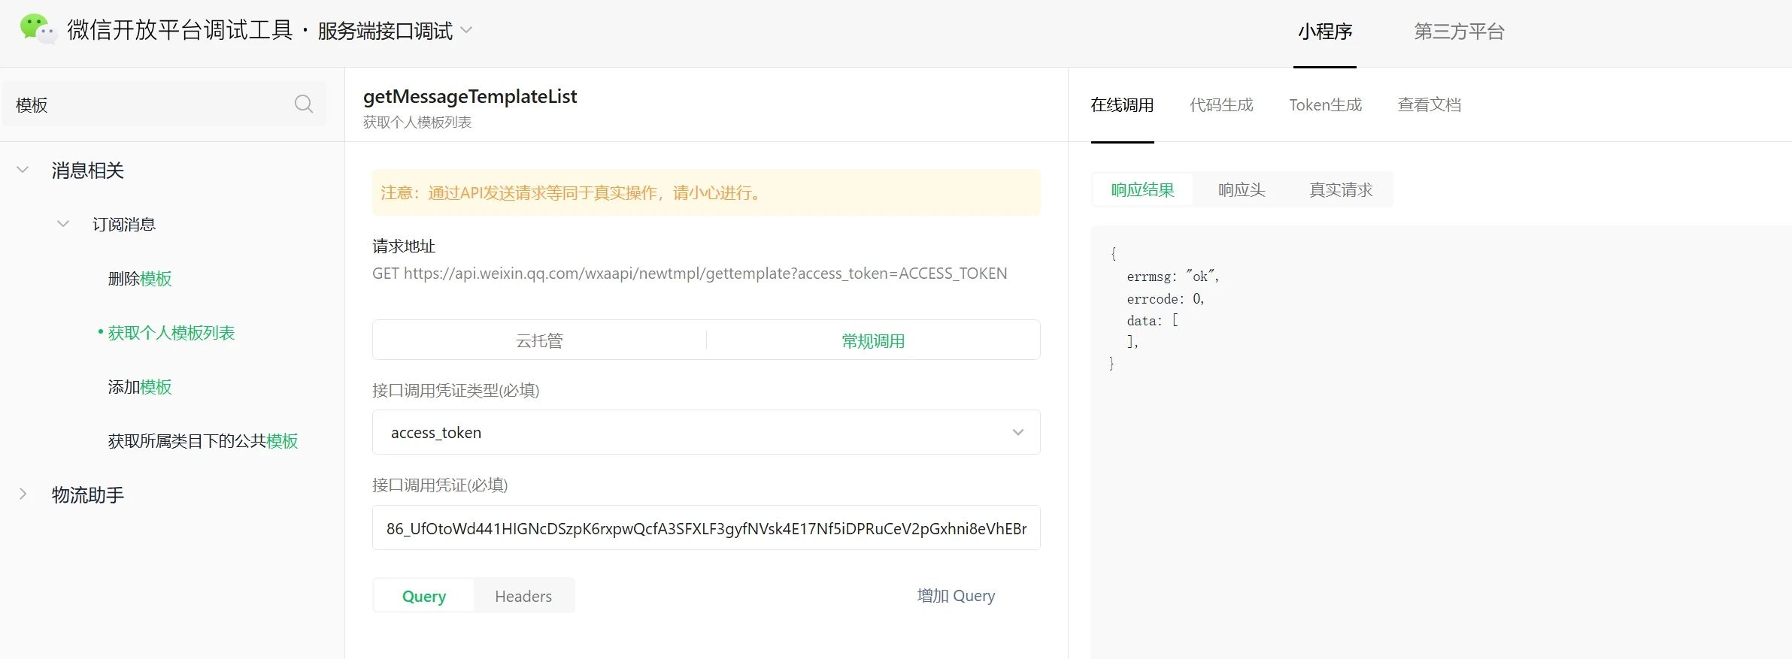1792x659 pixels.
Task: Focus the 接口调用凭证 token input field
Action: pyautogui.click(x=706, y=528)
